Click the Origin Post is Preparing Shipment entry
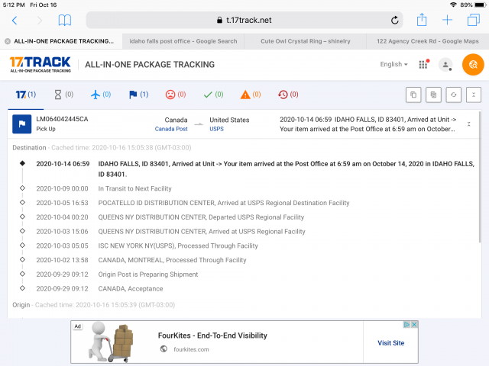This screenshot has height=366, width=489. tap(148, 274)
